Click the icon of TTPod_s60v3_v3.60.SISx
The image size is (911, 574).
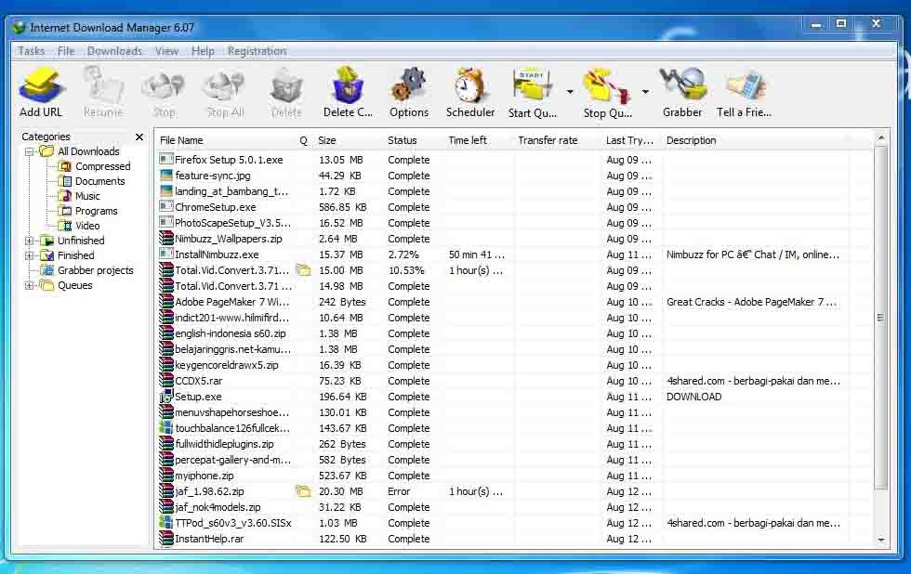click(x=166, y=522)
